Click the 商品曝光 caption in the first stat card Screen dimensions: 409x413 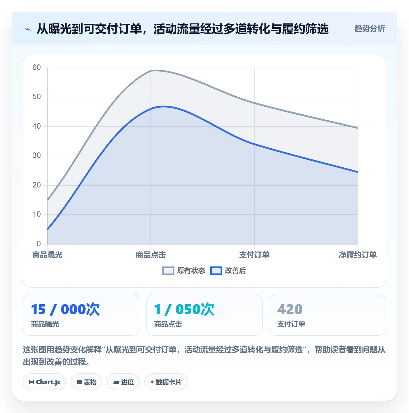coord(45,324)
